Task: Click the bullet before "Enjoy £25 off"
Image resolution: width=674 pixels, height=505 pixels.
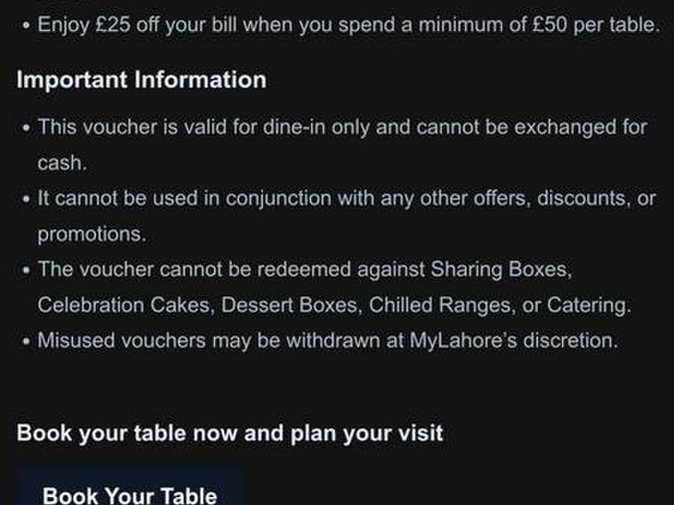Action: pos(25,26)
